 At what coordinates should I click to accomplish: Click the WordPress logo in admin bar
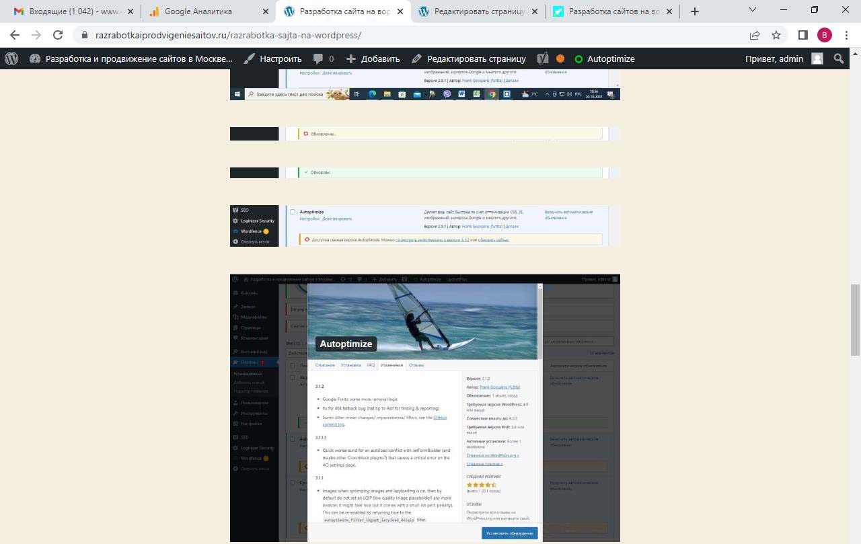tap(11, 59)
